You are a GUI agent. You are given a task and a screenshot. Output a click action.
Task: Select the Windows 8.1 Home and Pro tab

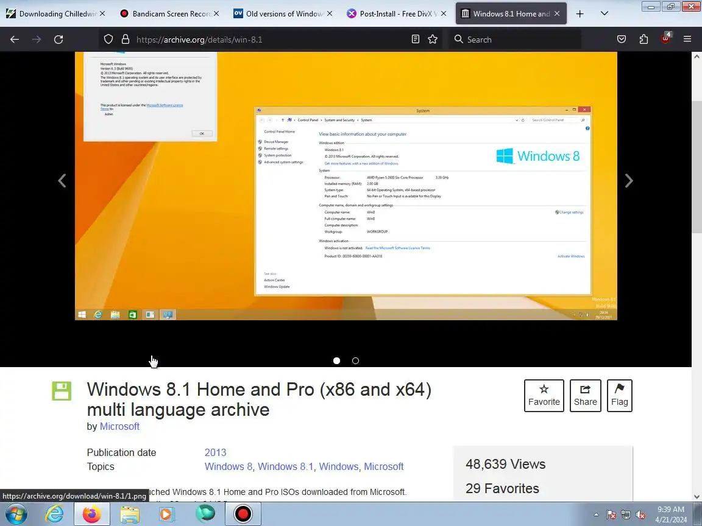(511, 13)
